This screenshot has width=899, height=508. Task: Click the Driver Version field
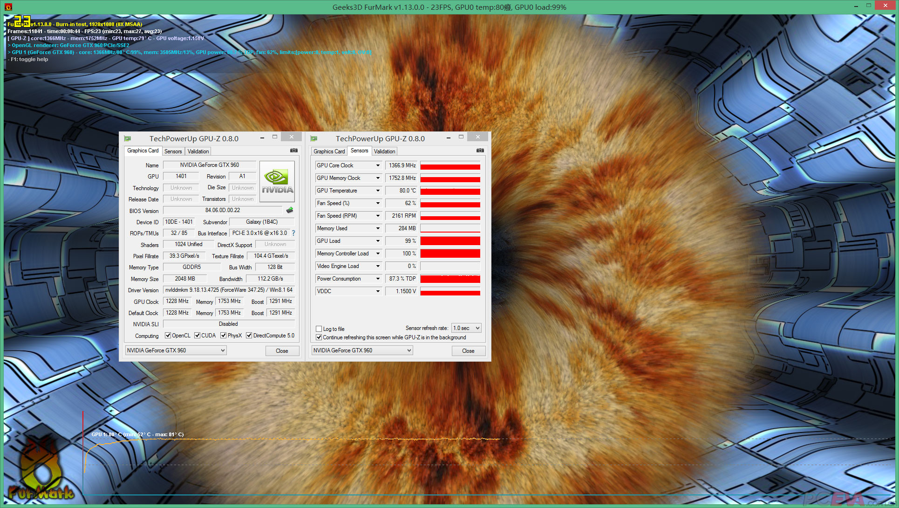pyautogui.click(x=229, y=290)
